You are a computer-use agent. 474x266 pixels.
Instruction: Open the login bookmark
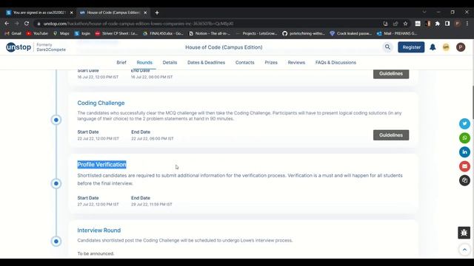click(x=82, y=33)
